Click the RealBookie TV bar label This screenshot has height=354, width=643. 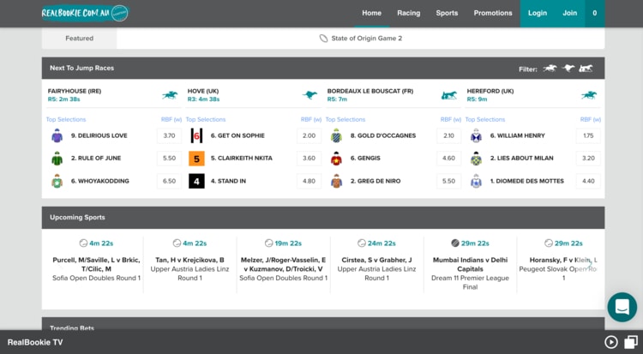[35, 342]
